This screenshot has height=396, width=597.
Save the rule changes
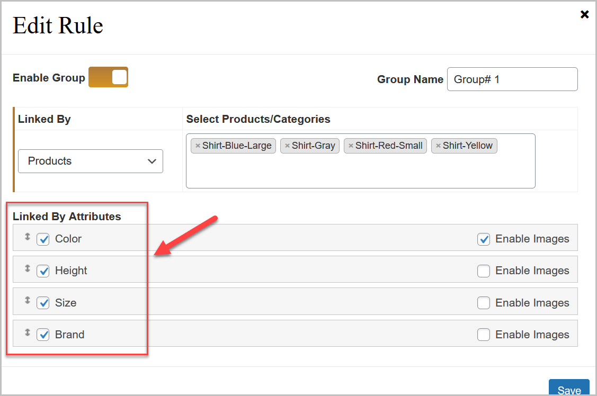[x=569, y=389]
